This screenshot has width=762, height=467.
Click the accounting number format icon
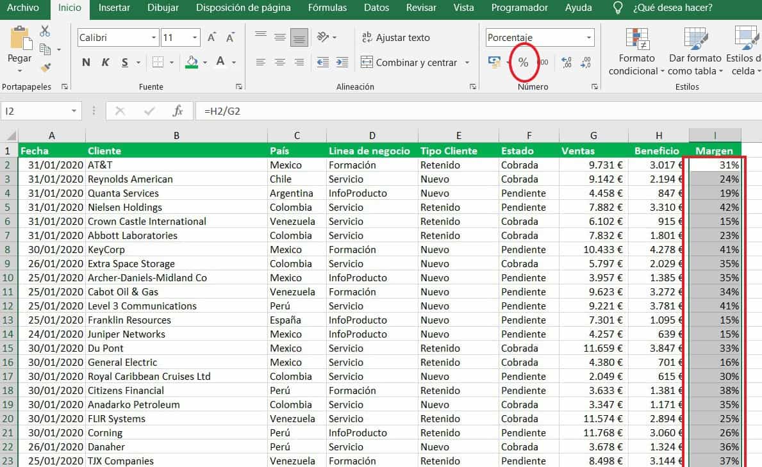coord(494,61)
